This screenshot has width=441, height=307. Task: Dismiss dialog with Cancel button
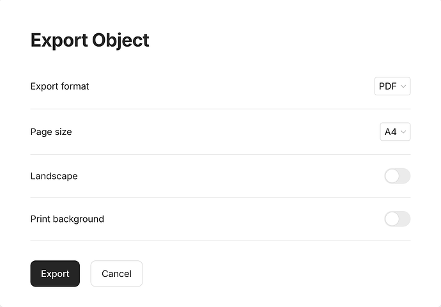pos(116,274)
